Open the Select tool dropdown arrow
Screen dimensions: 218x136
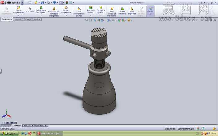tap(64, 3)
